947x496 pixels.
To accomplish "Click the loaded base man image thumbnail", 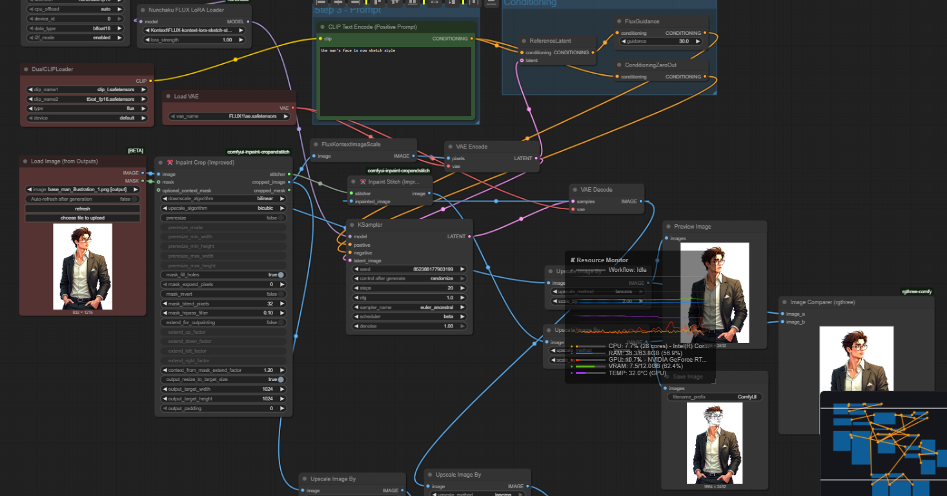I will pos(83,267).
